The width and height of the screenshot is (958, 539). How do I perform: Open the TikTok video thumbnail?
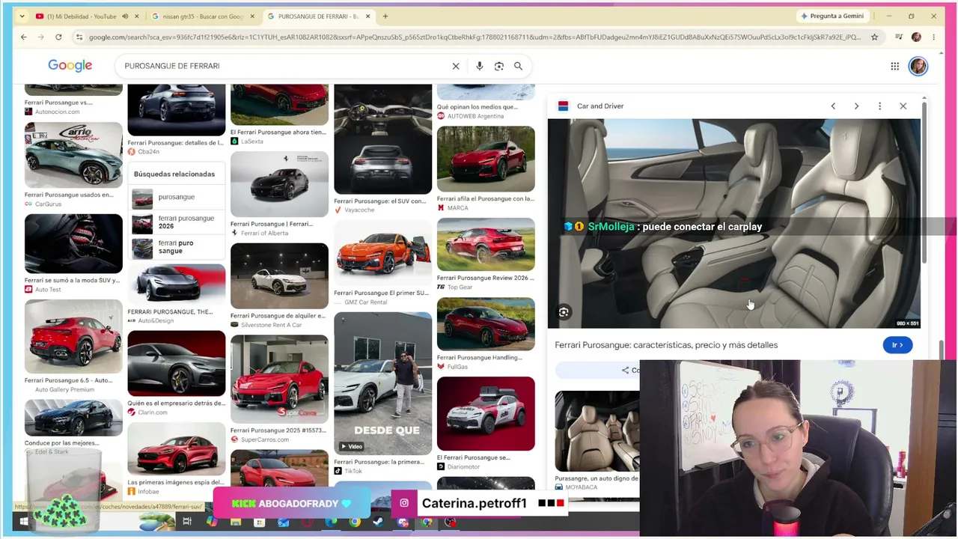(x=382, y=384)
